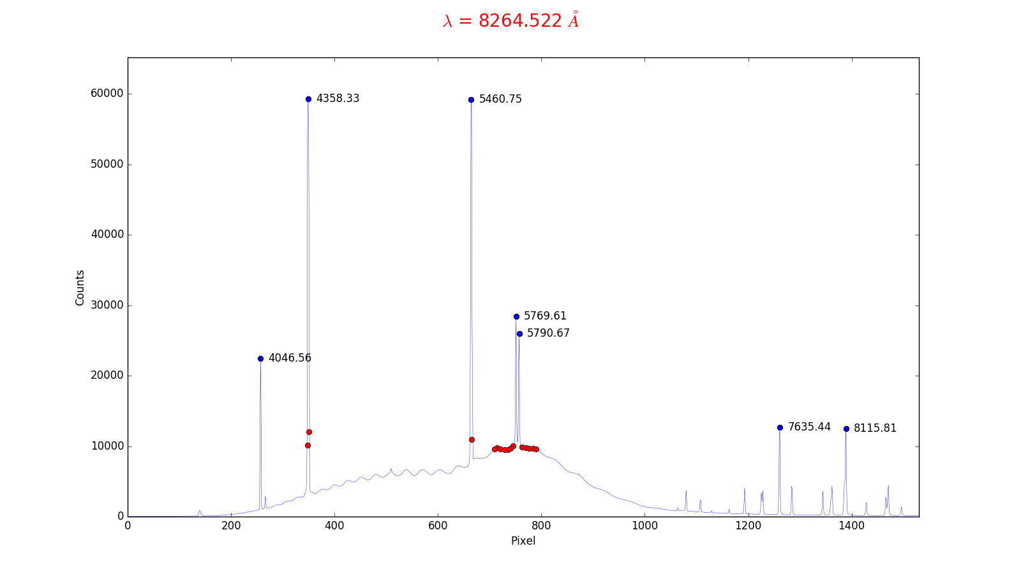The image size is (1021, 574).
Task: Click the blue marker labeled 5769.61
Action: click(516, 316)
